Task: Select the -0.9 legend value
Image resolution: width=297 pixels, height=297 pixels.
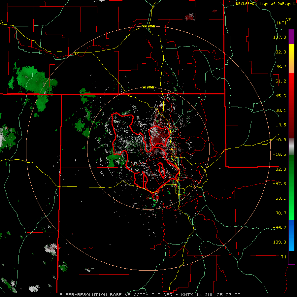Action: coord(281,140)
